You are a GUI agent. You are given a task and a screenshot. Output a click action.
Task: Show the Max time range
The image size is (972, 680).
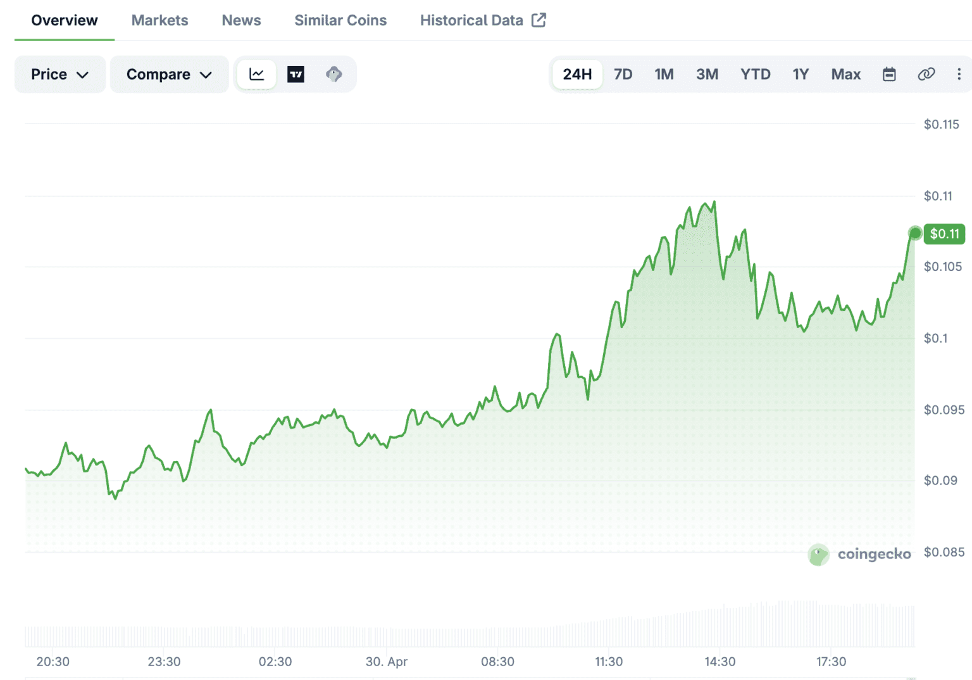tap(845, 74)
